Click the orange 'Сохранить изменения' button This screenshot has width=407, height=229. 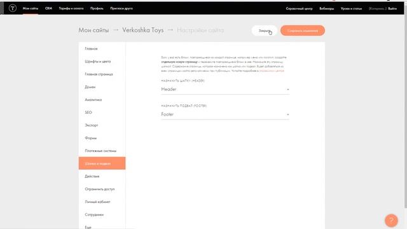point(303,31)
